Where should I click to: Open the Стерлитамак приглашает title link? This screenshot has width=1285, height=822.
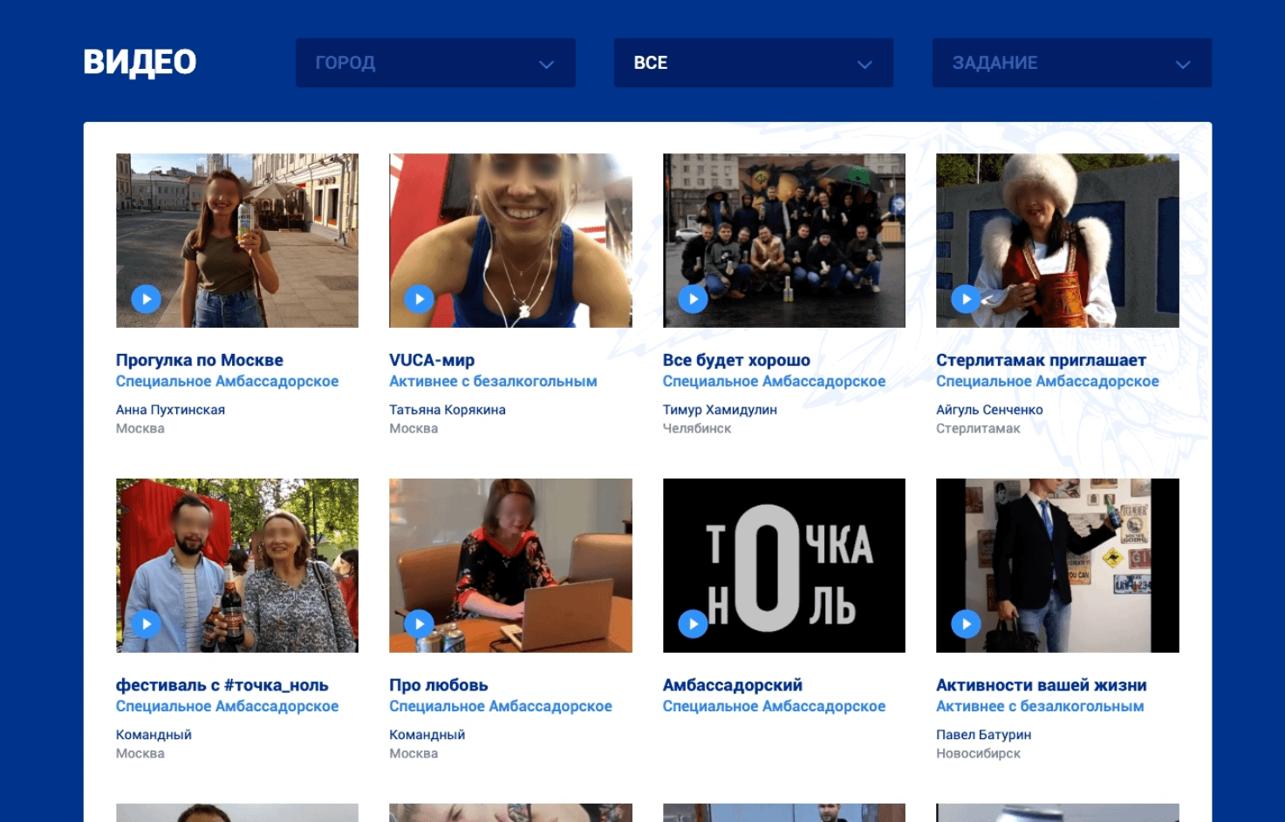[1041, 360]
